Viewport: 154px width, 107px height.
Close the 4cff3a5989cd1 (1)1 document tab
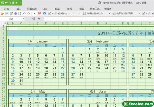pyautogui.click(x=80, y=13)
